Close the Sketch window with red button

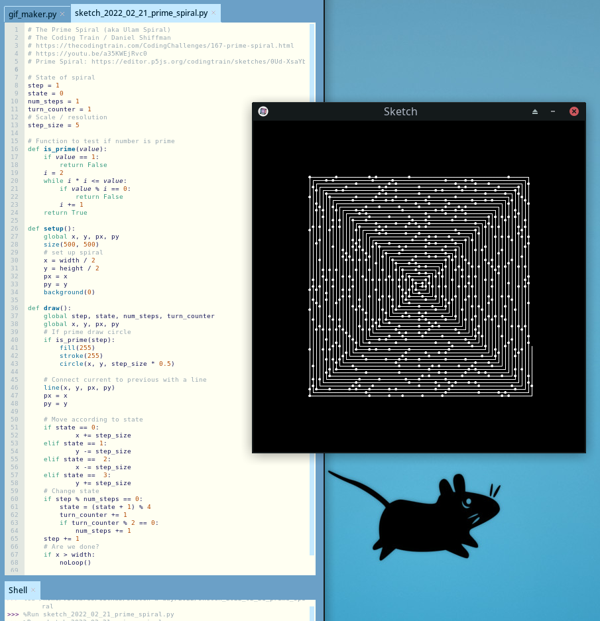[574, 111]
